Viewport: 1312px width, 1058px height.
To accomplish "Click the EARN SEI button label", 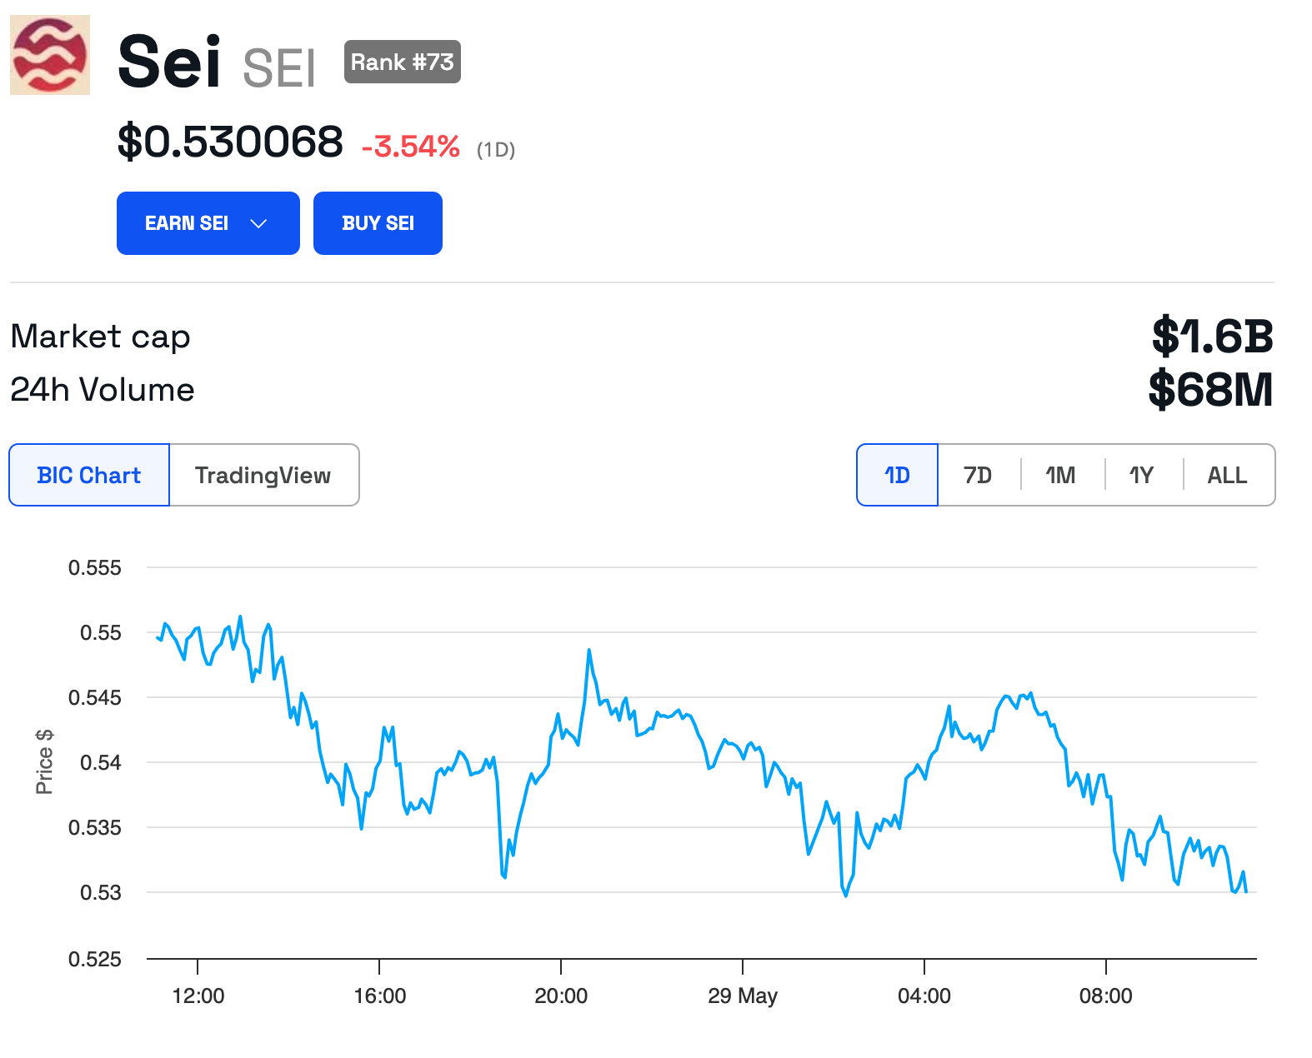I will (187, 223).
